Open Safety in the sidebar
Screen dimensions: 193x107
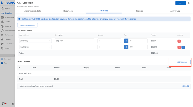point(7,48)
